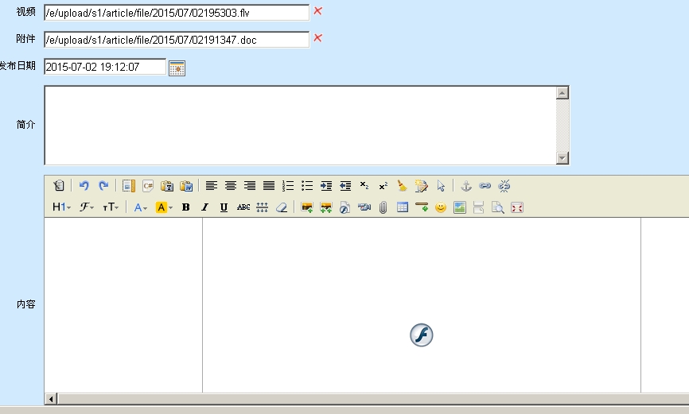Click the paperclip attachment icon

383,207
